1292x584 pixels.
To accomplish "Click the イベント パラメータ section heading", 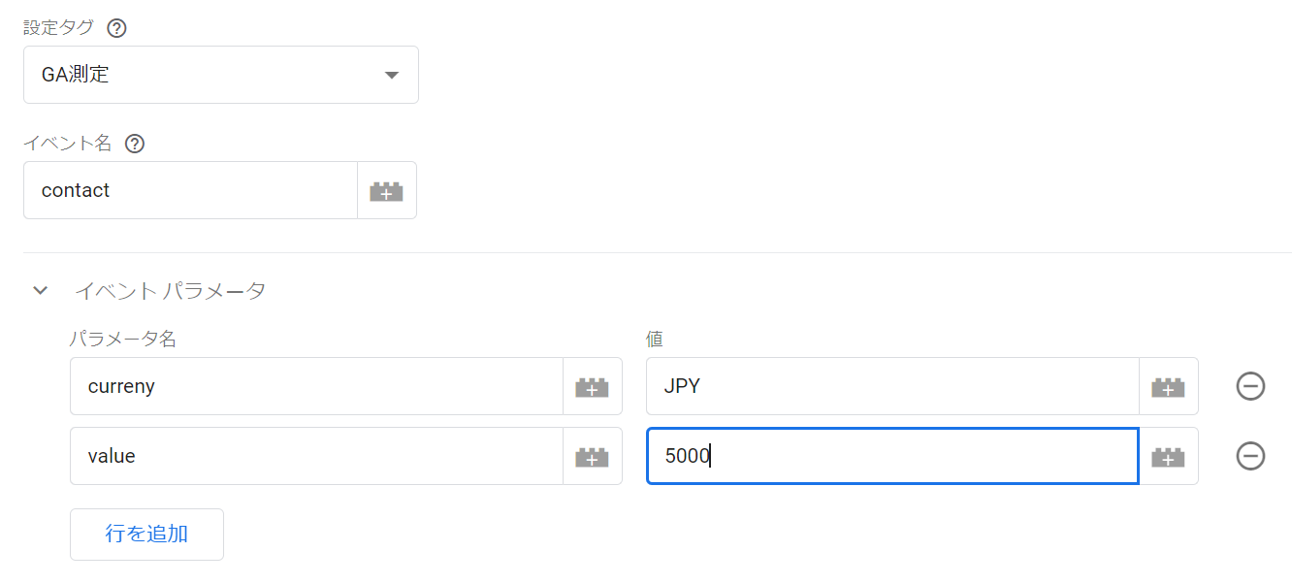I will [x=170, y=290].
